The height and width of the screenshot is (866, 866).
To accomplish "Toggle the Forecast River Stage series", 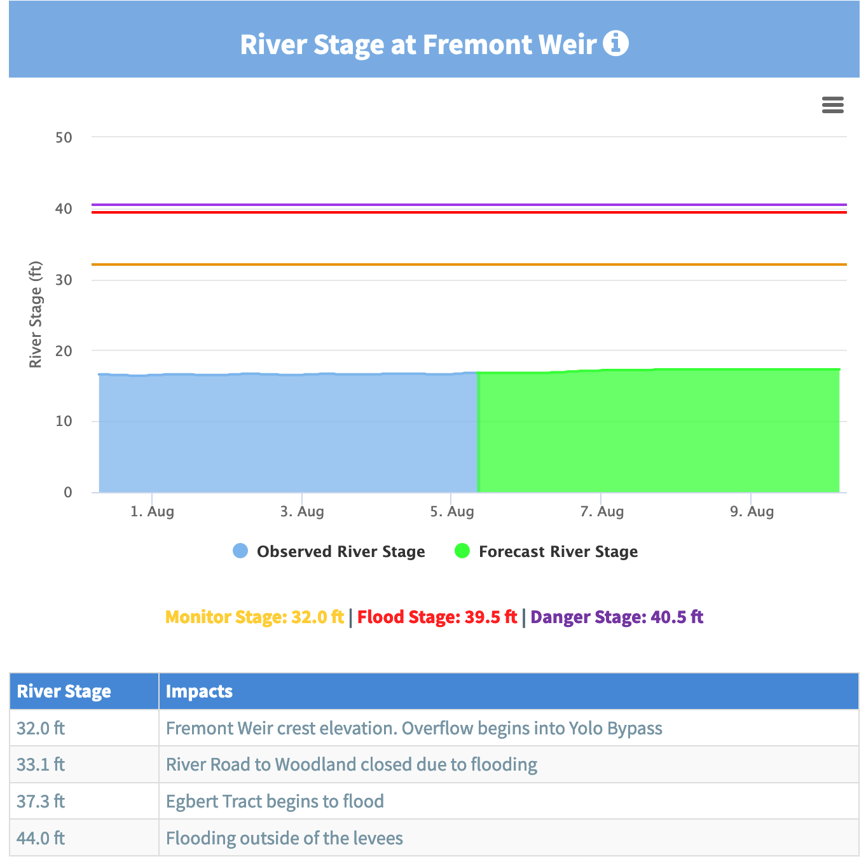I will (x=558, y=551).
